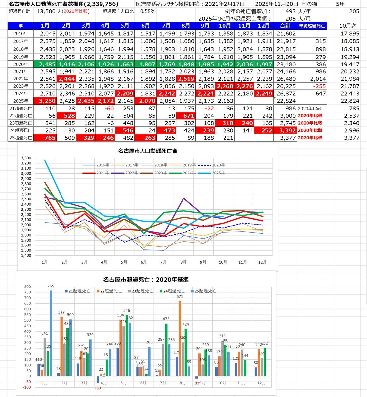Click the '2016年' row label in table

(x=20, y=33)
